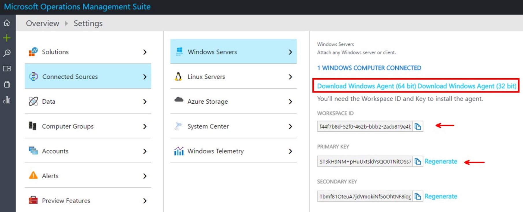Regenerate the Primary Key

441,162
